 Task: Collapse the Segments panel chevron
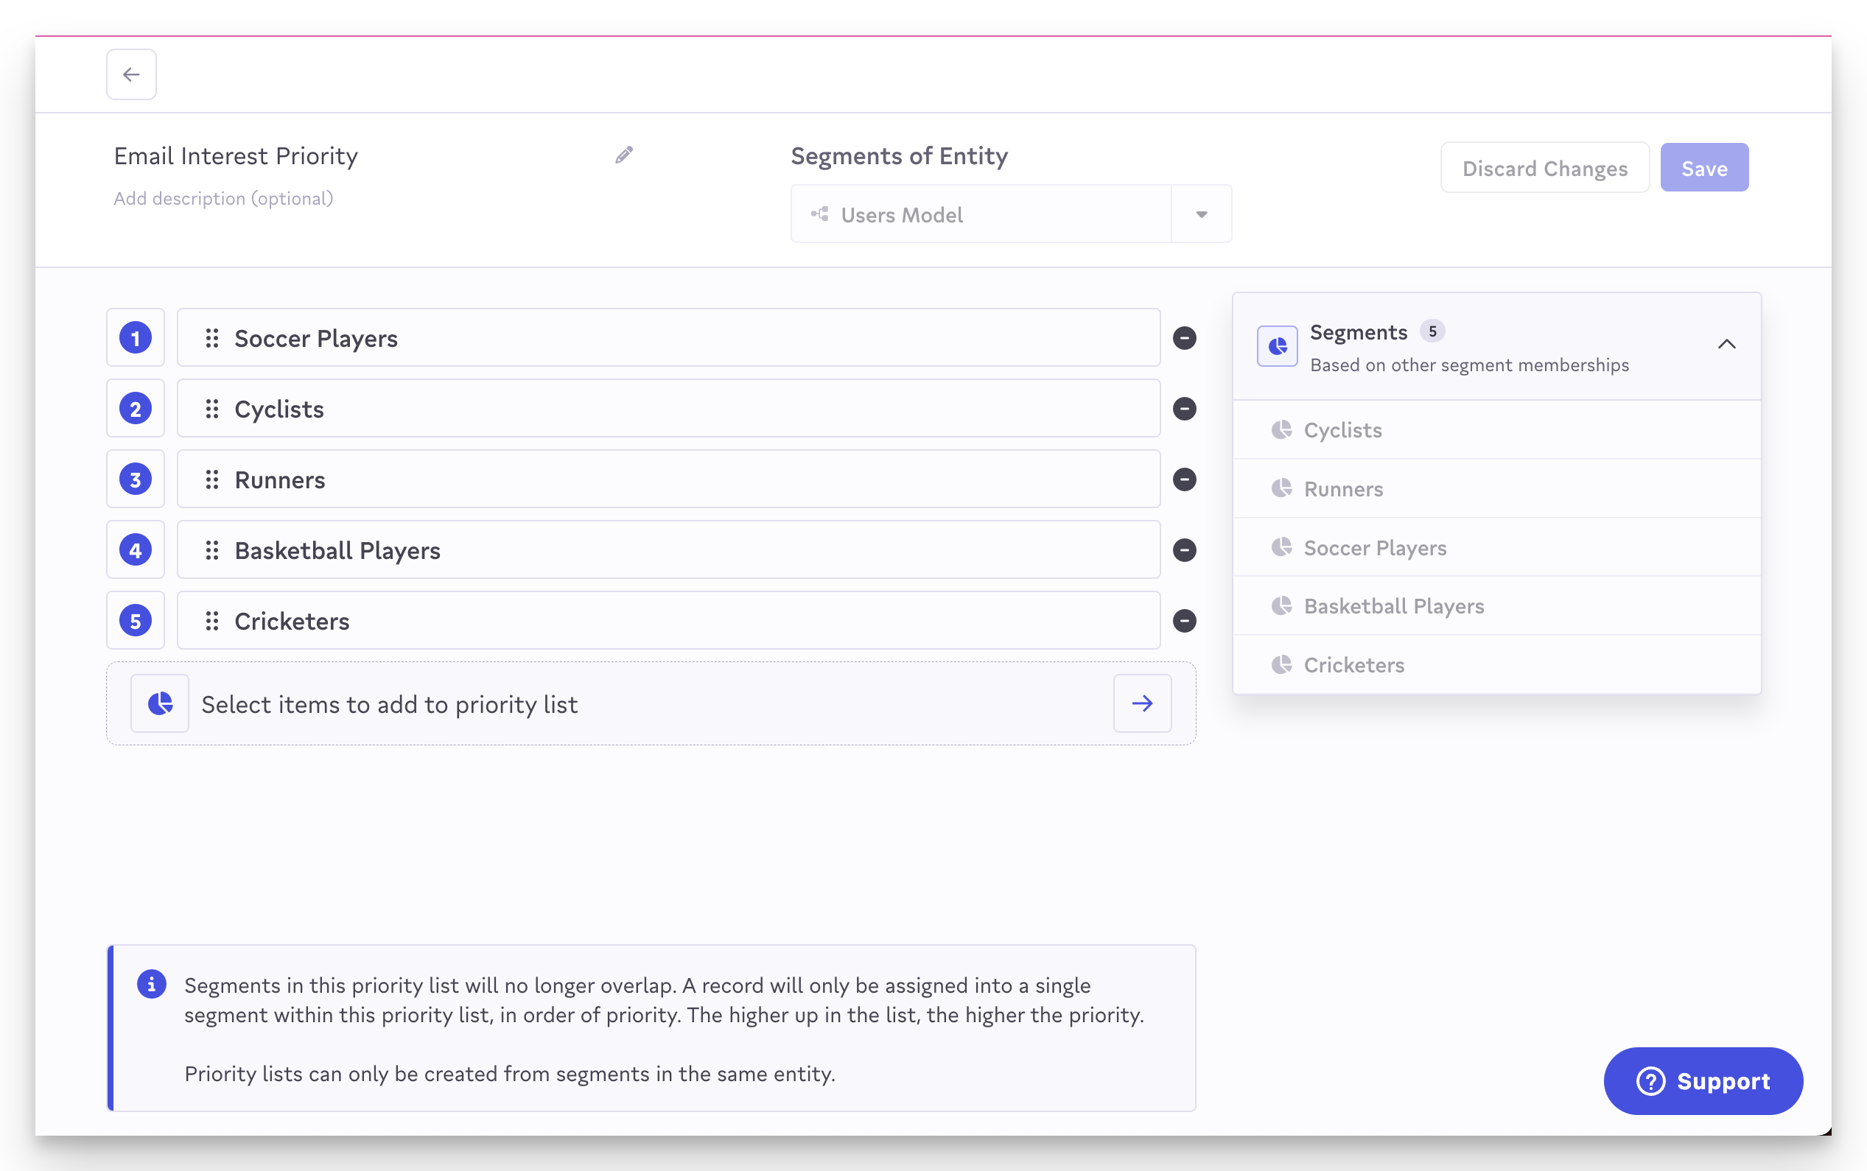[1726, 344]
